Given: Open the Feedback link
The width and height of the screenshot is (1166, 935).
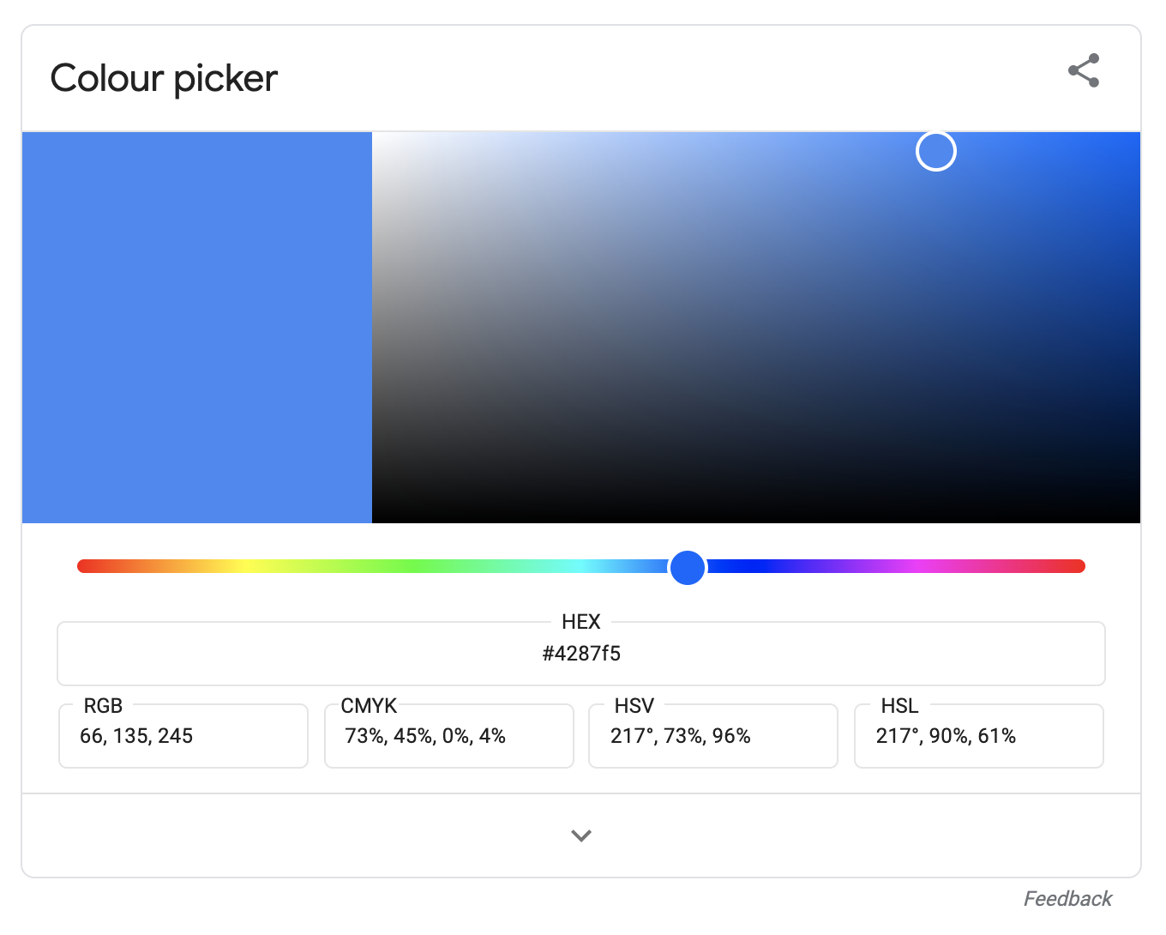Looking at the screenshot, I should [x=1067, y=898].
